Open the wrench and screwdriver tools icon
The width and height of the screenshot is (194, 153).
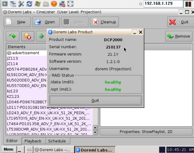pos(21,4)
